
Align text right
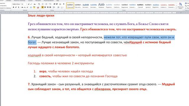click(48, 7)
